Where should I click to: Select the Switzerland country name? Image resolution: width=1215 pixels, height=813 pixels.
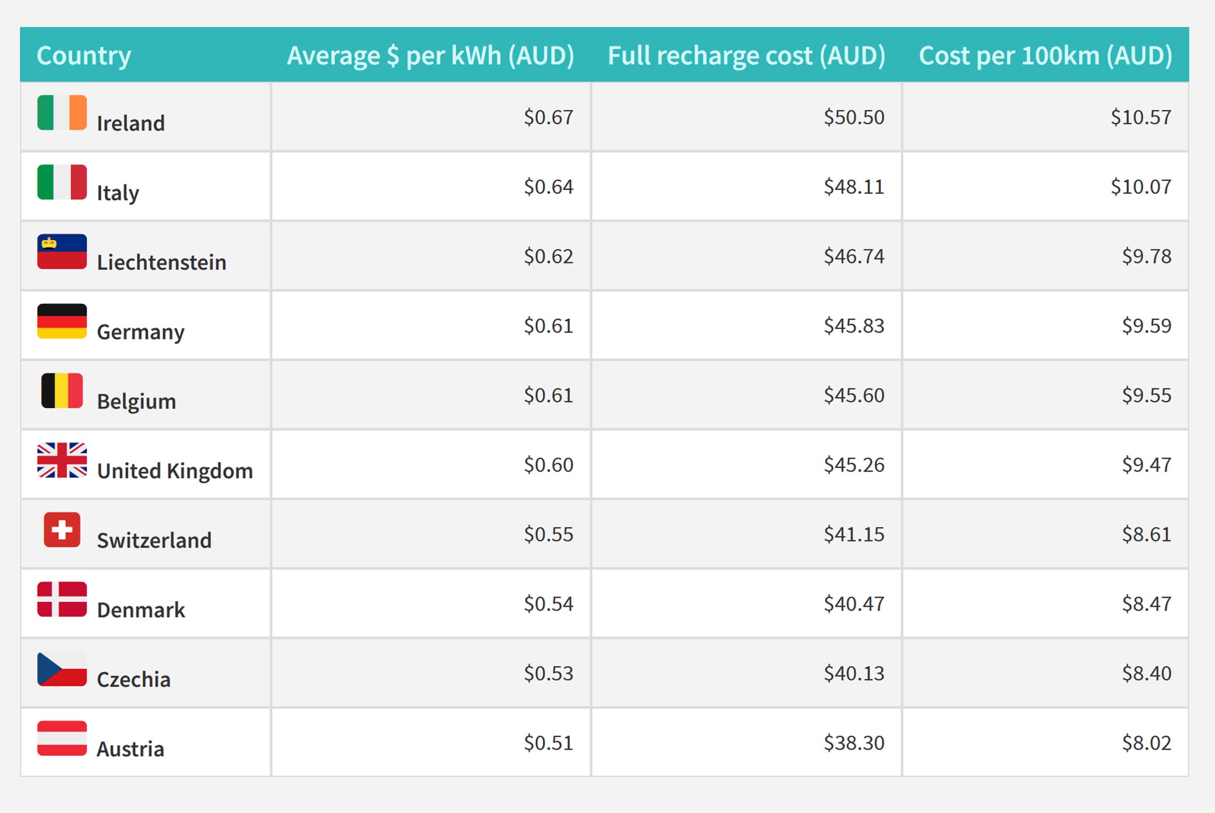154,540
